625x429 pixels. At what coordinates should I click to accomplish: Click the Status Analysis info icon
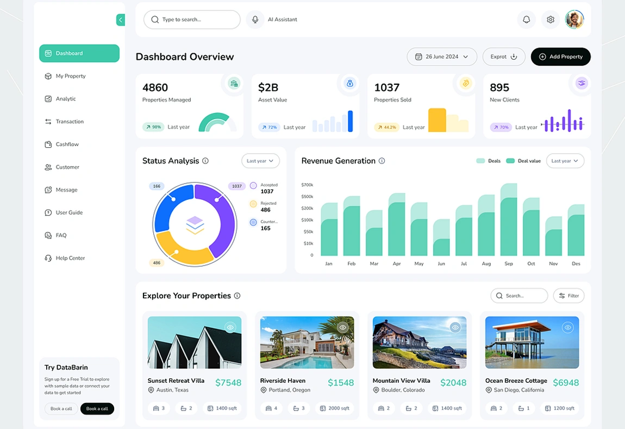point(205,161)
